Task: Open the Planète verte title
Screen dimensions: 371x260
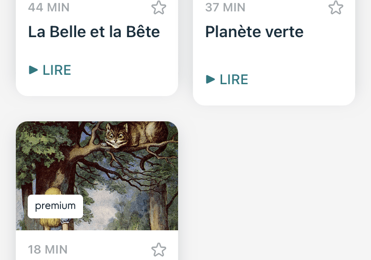Action: (x=254, y=32)
